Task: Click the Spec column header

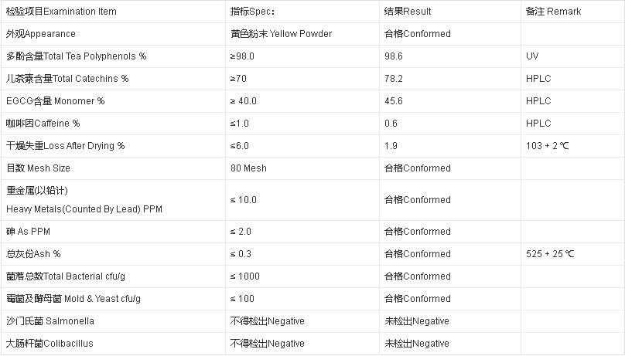Action: point(253,12)
